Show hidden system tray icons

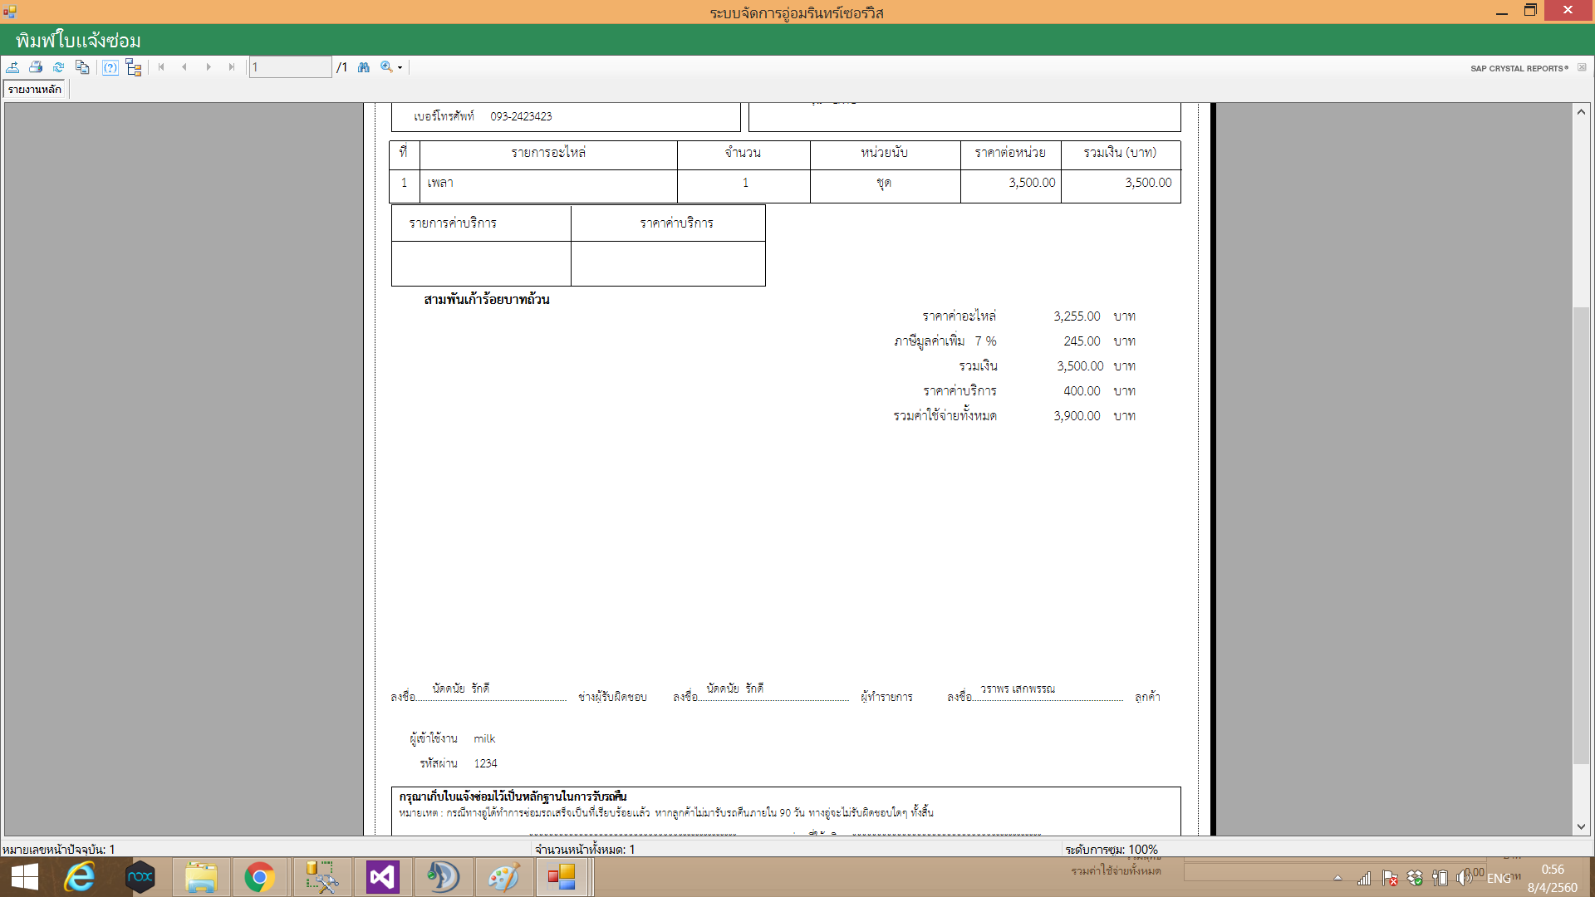pyautogui.click(x=1337, y=878)
